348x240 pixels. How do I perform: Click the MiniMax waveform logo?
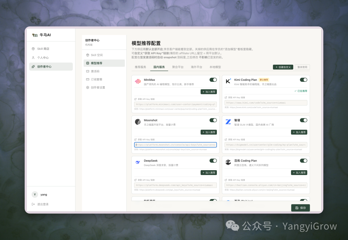pyautogui.click(x=138, y=81)
